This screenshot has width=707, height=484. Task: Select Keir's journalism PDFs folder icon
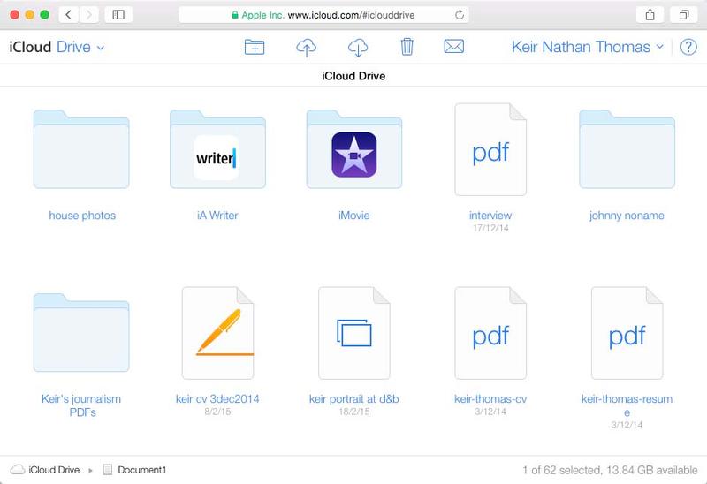tap(81, 333)
